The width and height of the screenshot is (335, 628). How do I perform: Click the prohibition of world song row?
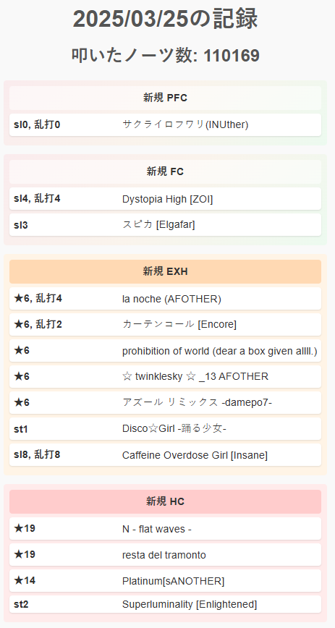[165, 351]
